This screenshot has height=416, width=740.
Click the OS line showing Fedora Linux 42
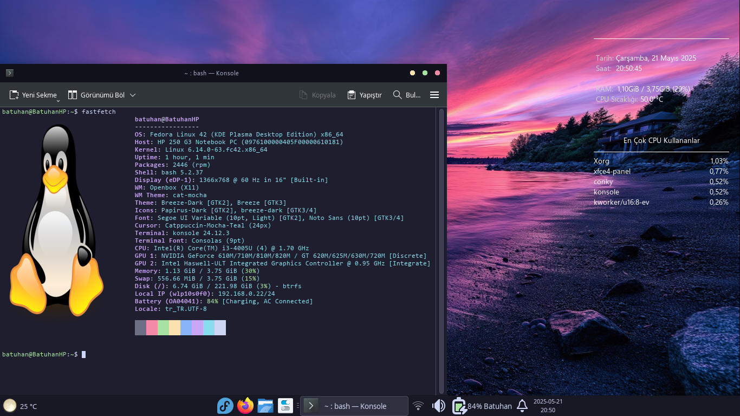(239, 134)
